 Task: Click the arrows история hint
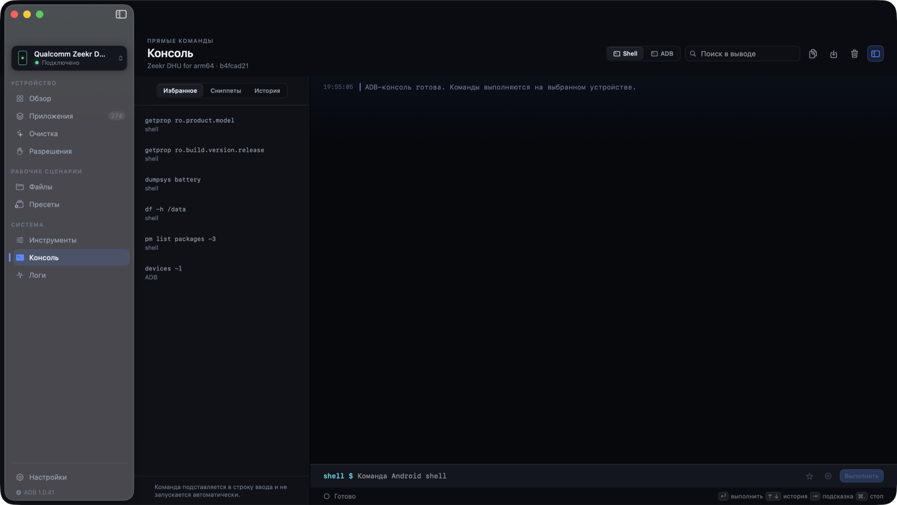[x=787, y=497]
